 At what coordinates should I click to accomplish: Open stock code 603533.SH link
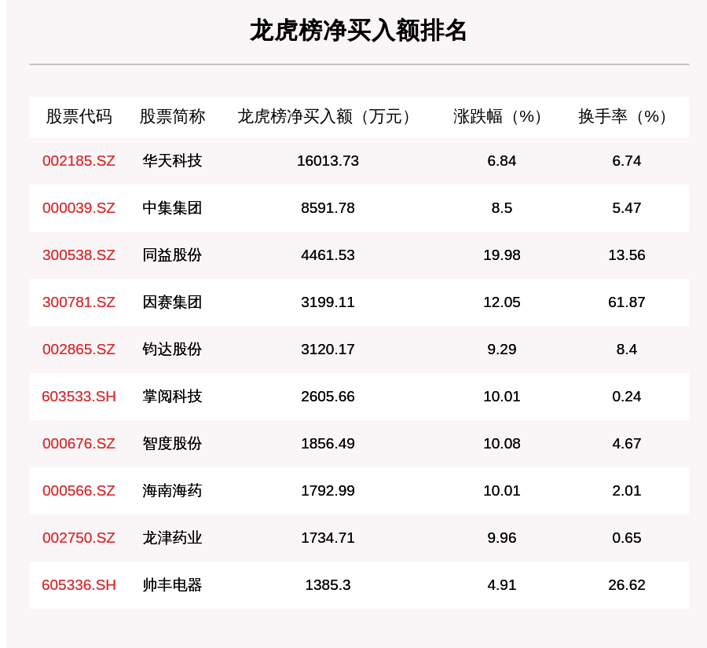(x=79, y=397)
